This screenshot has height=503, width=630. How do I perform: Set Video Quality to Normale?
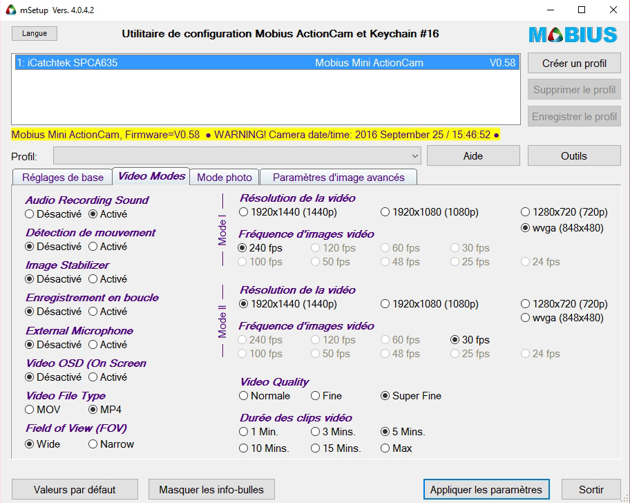[265, 396]
